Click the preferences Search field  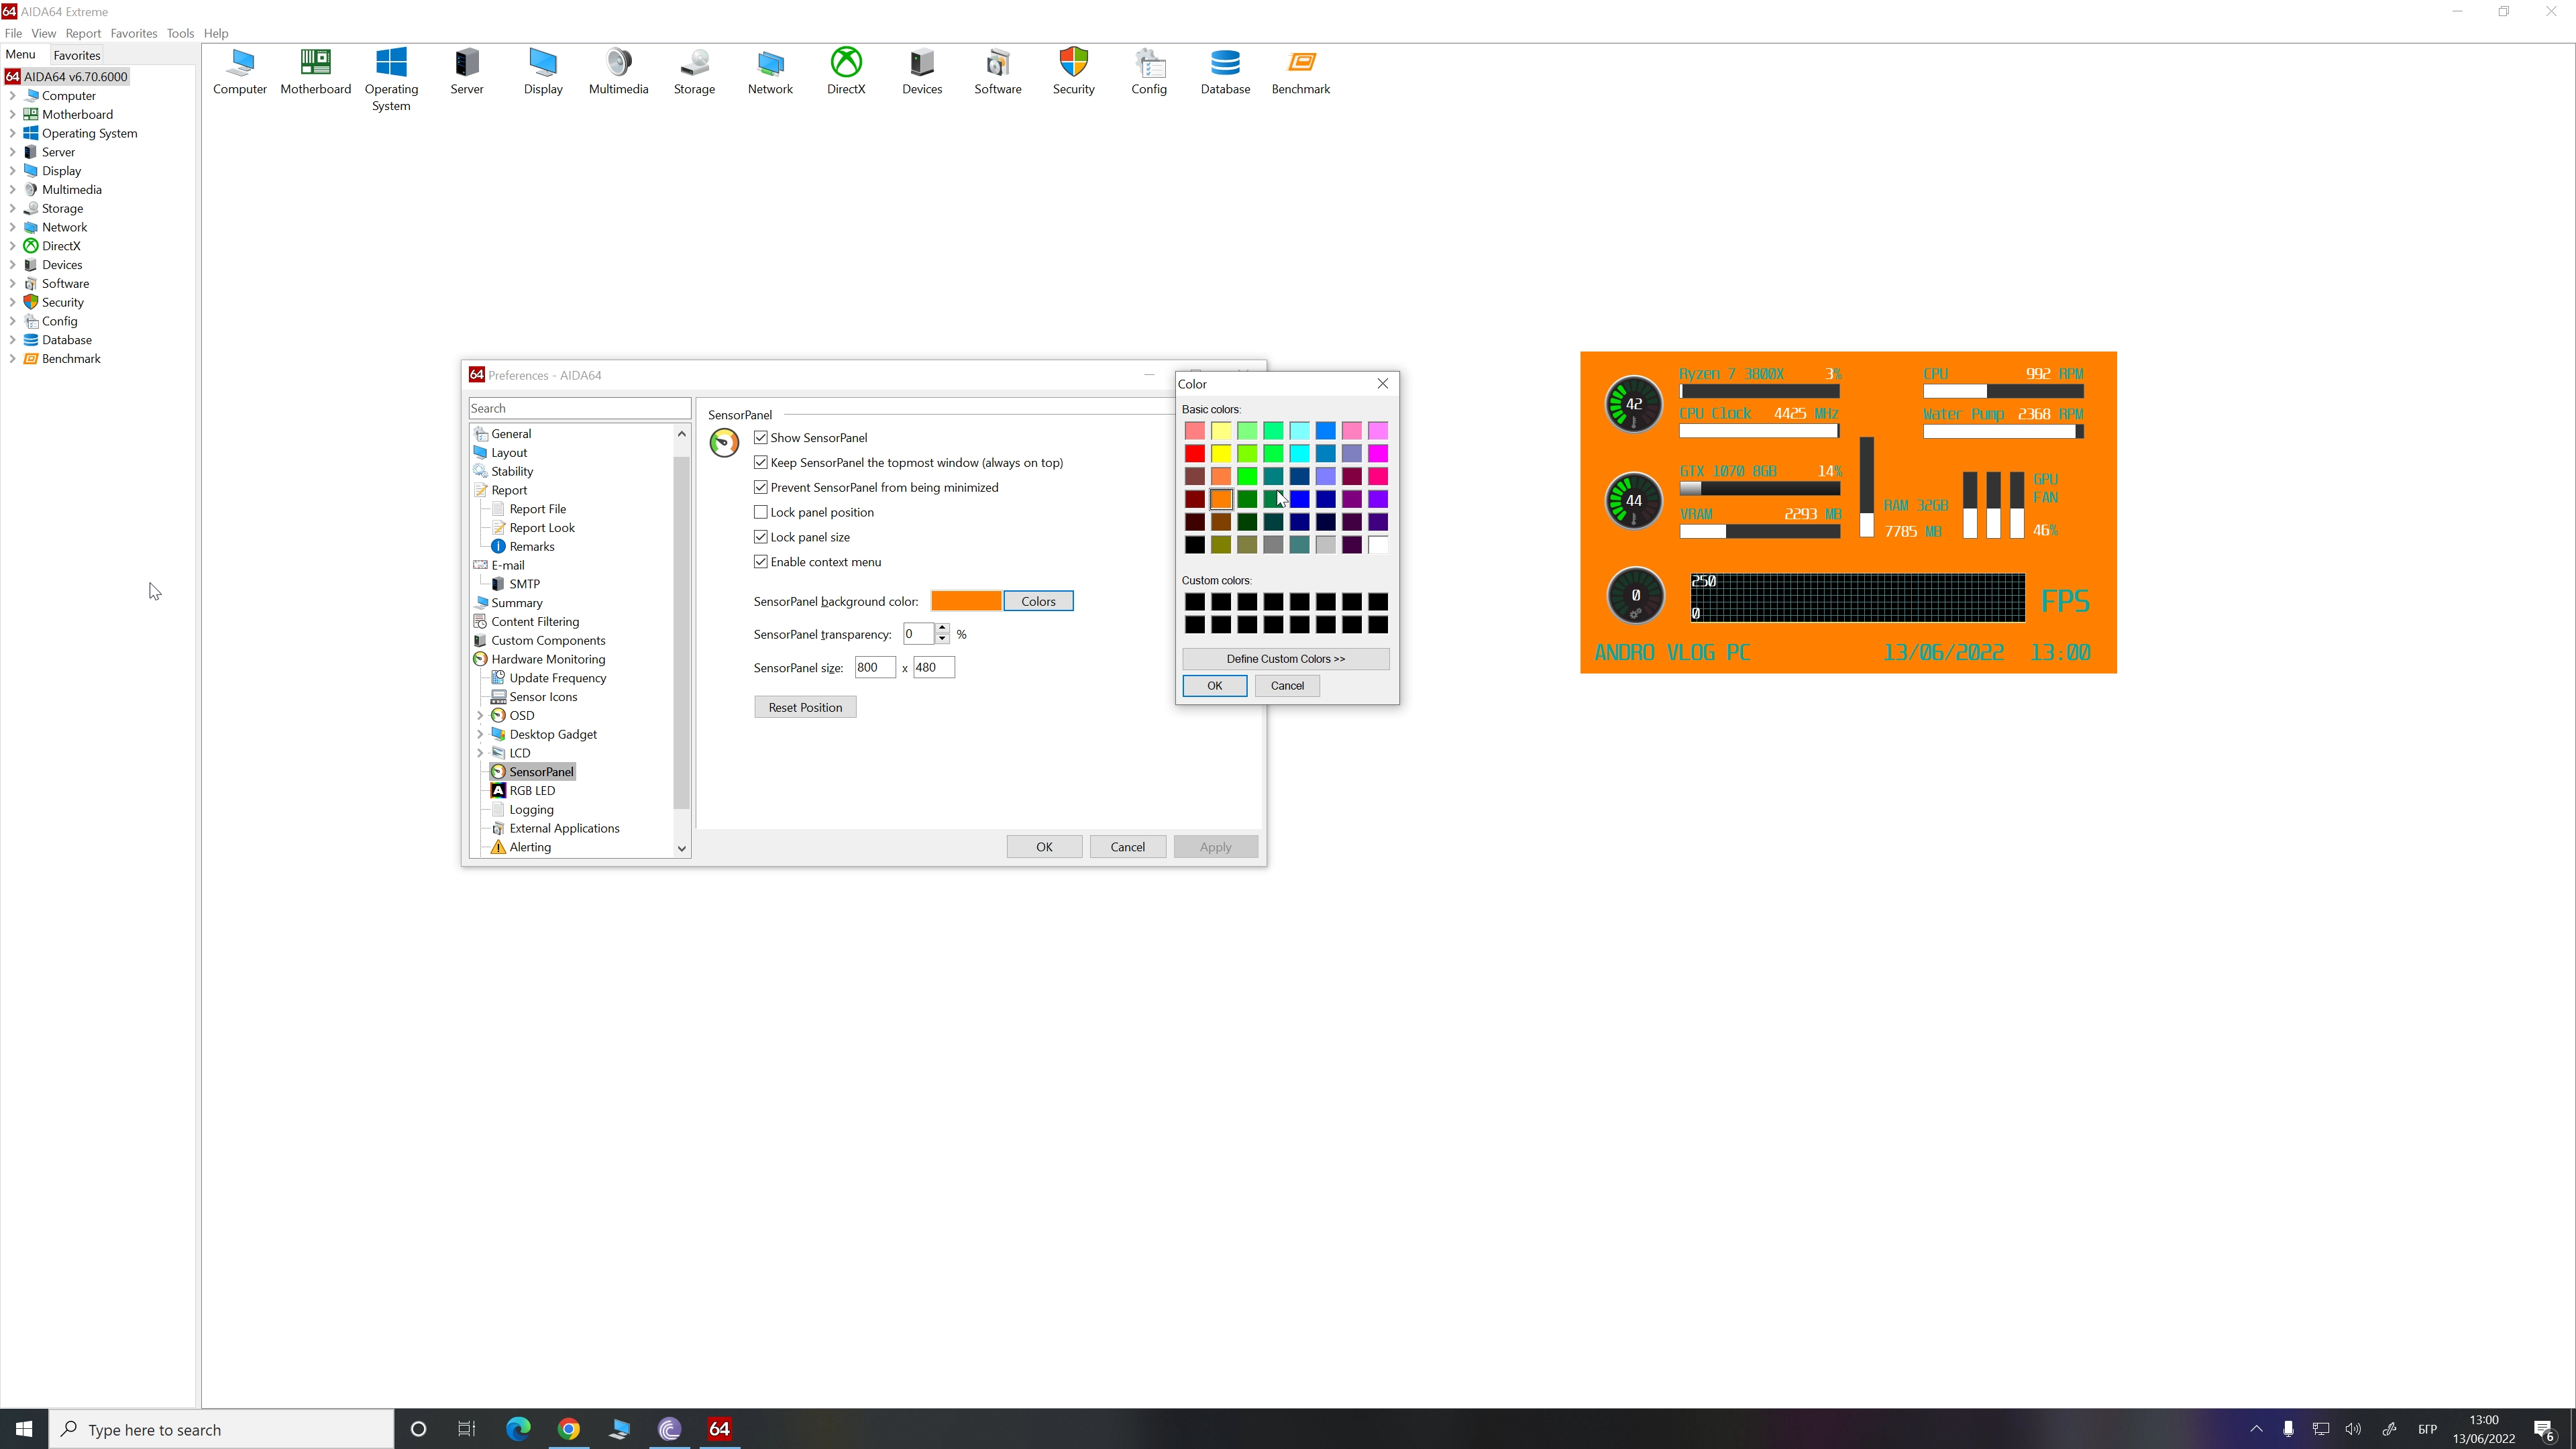(x=580, y=408)
